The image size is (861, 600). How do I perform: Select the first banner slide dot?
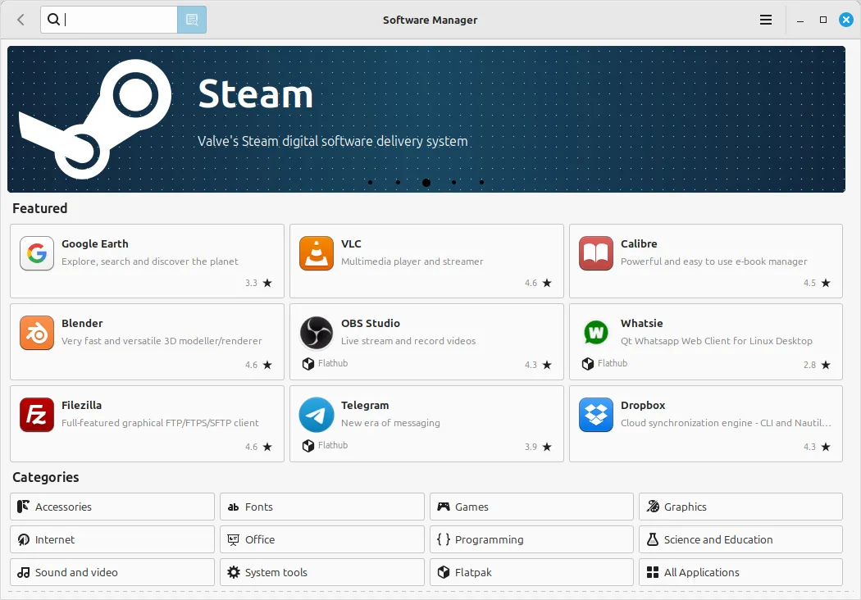[371, 182]
